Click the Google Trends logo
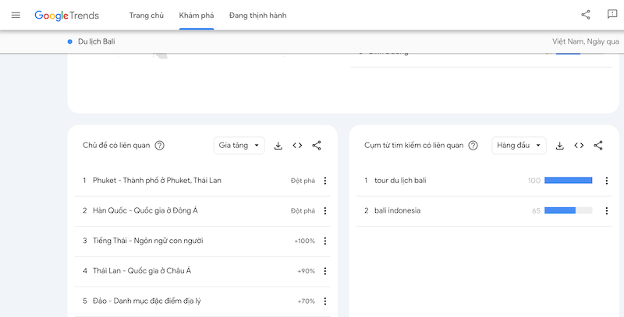624x317 pixels. [66, 16]
